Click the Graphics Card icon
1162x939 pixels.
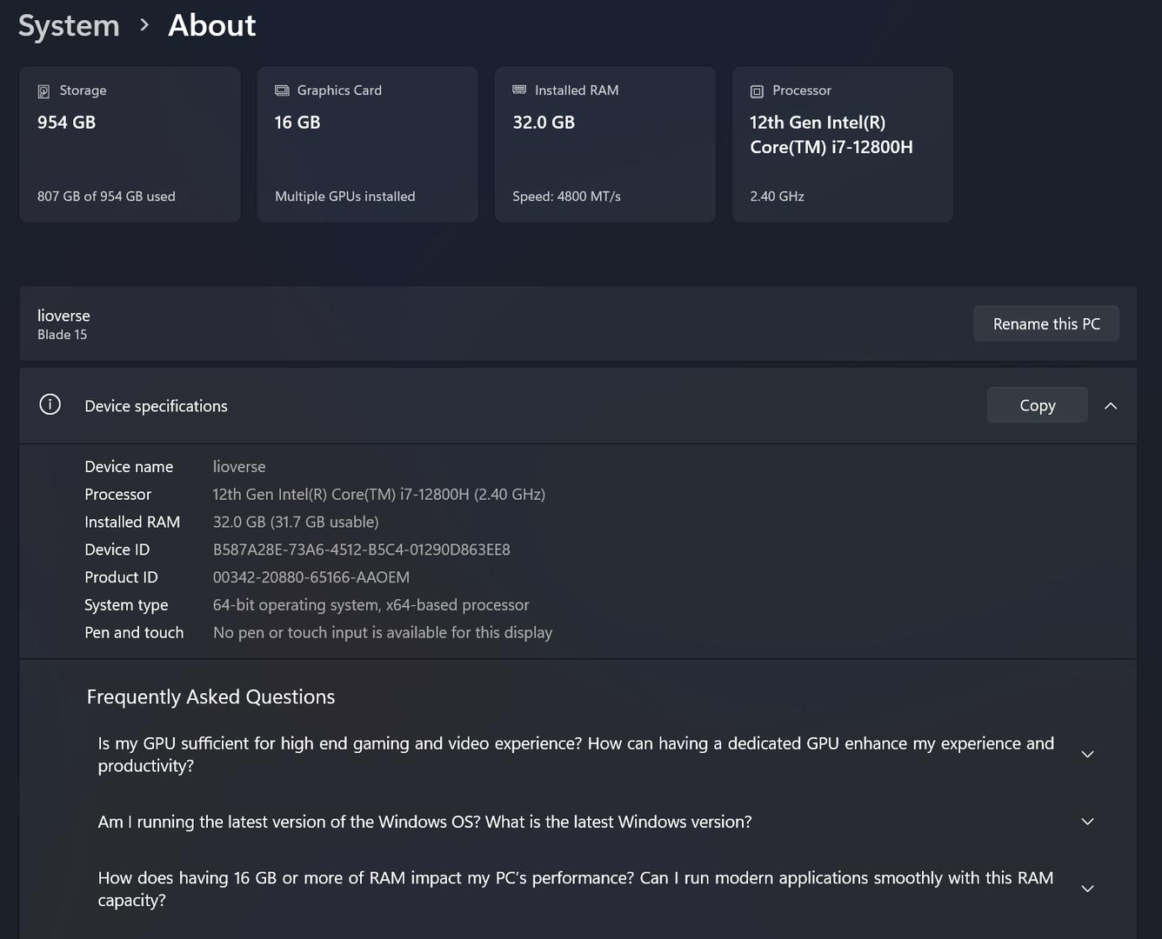(x=282, y=90)
